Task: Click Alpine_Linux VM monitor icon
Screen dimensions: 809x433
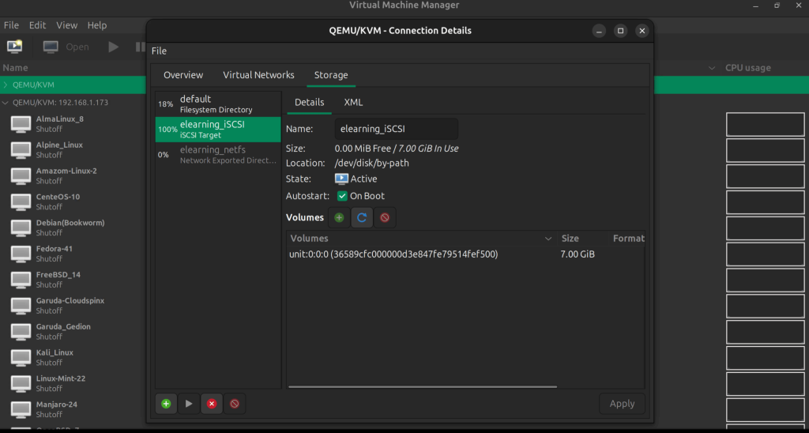Action: pos(21,149)
